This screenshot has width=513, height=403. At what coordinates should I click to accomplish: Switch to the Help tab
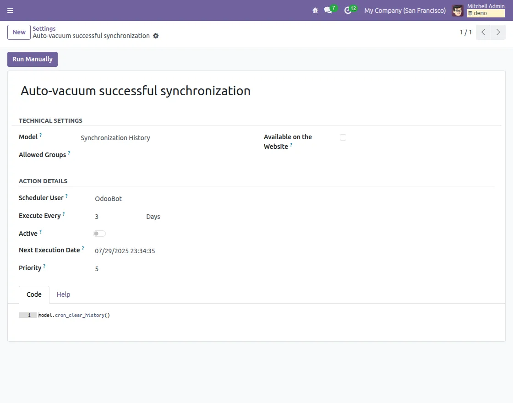tap(63, 294)
